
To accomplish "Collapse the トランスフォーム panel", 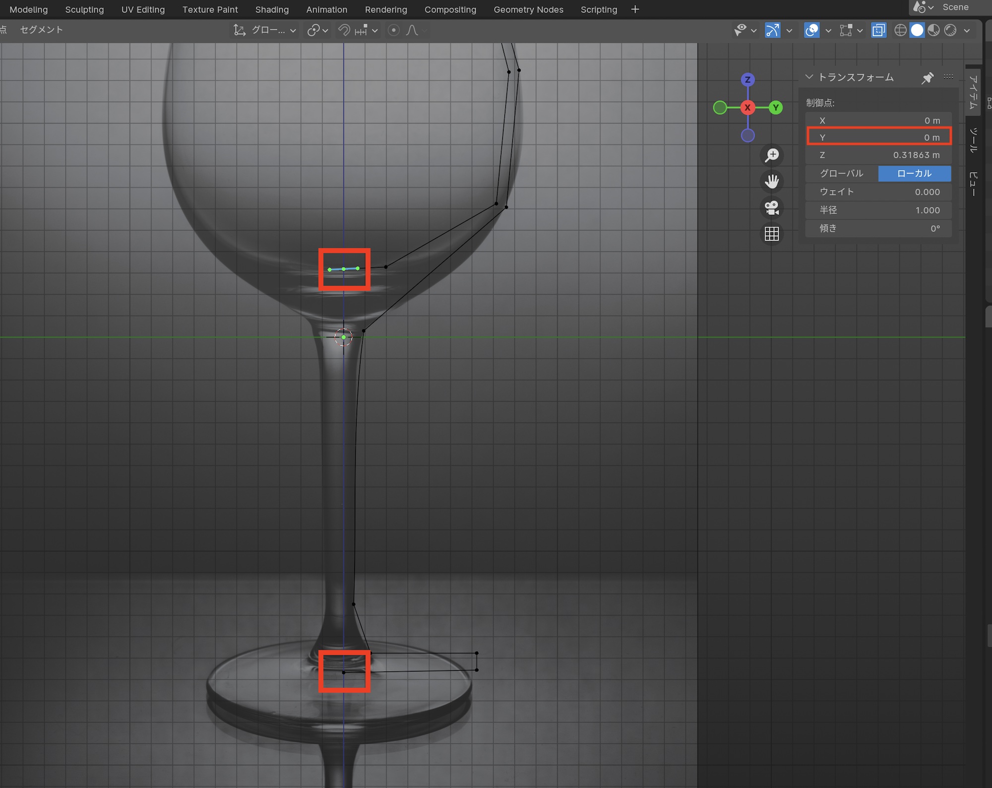I will [809, 77].
